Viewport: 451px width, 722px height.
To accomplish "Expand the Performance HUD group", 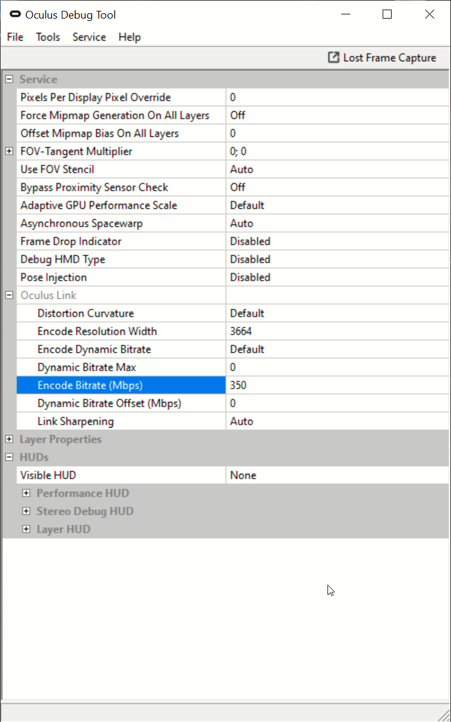I will coord(26,492).
